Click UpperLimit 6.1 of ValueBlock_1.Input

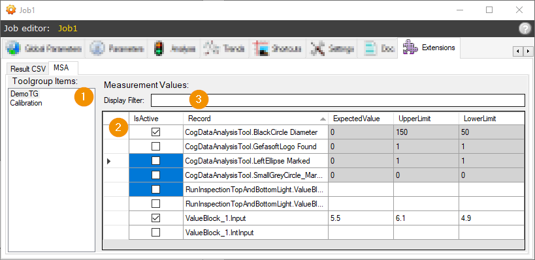pos(426,218)
